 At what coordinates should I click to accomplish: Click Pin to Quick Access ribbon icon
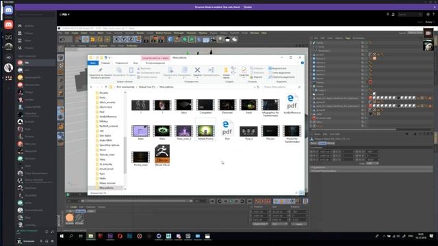(101, 70)
